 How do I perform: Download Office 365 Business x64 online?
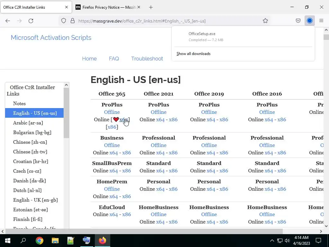113,153
